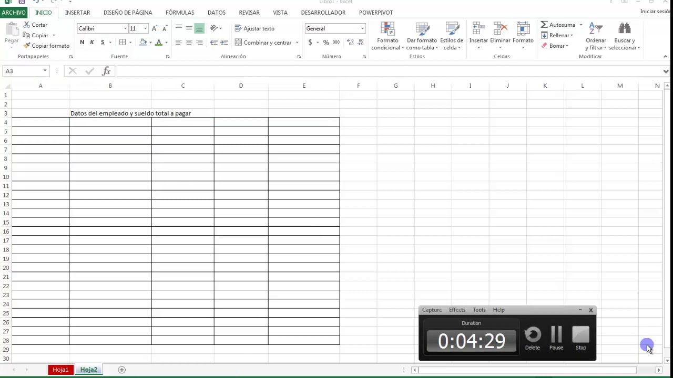The width and height of the screenshot is (673, 378).
Task: Open the font size 11 dropdown
Action: [145, 28]
